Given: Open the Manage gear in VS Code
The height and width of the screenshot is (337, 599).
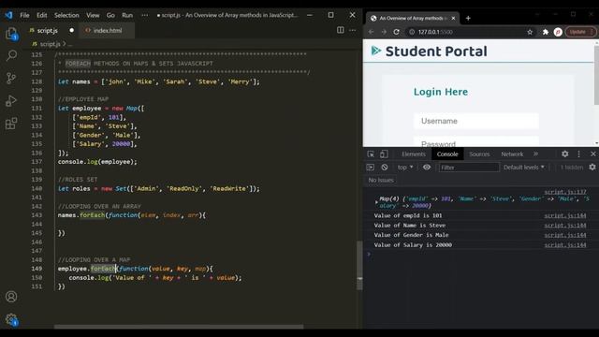Looking at the screenshot, I should [x=11, y=319].
